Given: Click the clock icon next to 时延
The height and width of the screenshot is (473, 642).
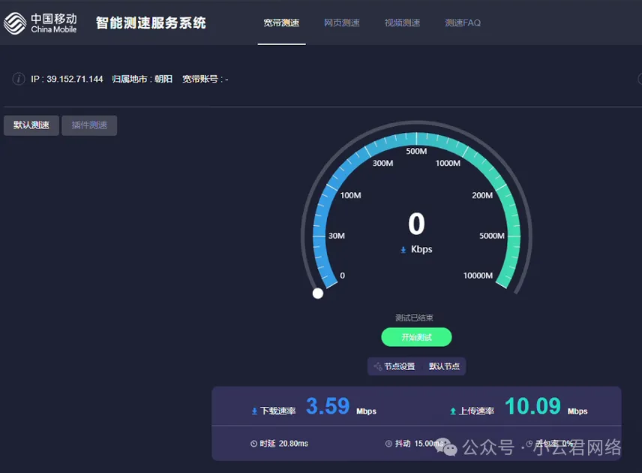Looking at the screenshot, I should (253, 444).
